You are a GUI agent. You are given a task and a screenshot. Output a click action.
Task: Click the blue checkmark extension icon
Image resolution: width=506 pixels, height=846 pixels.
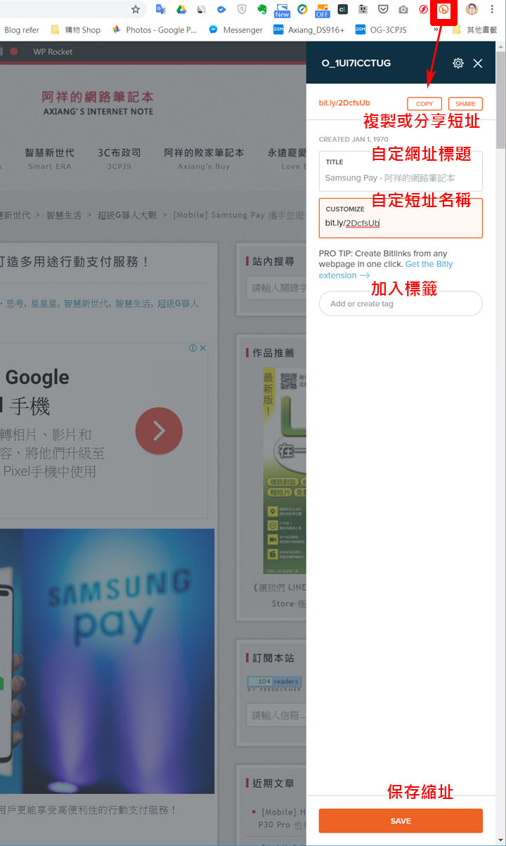pos(221,9)
